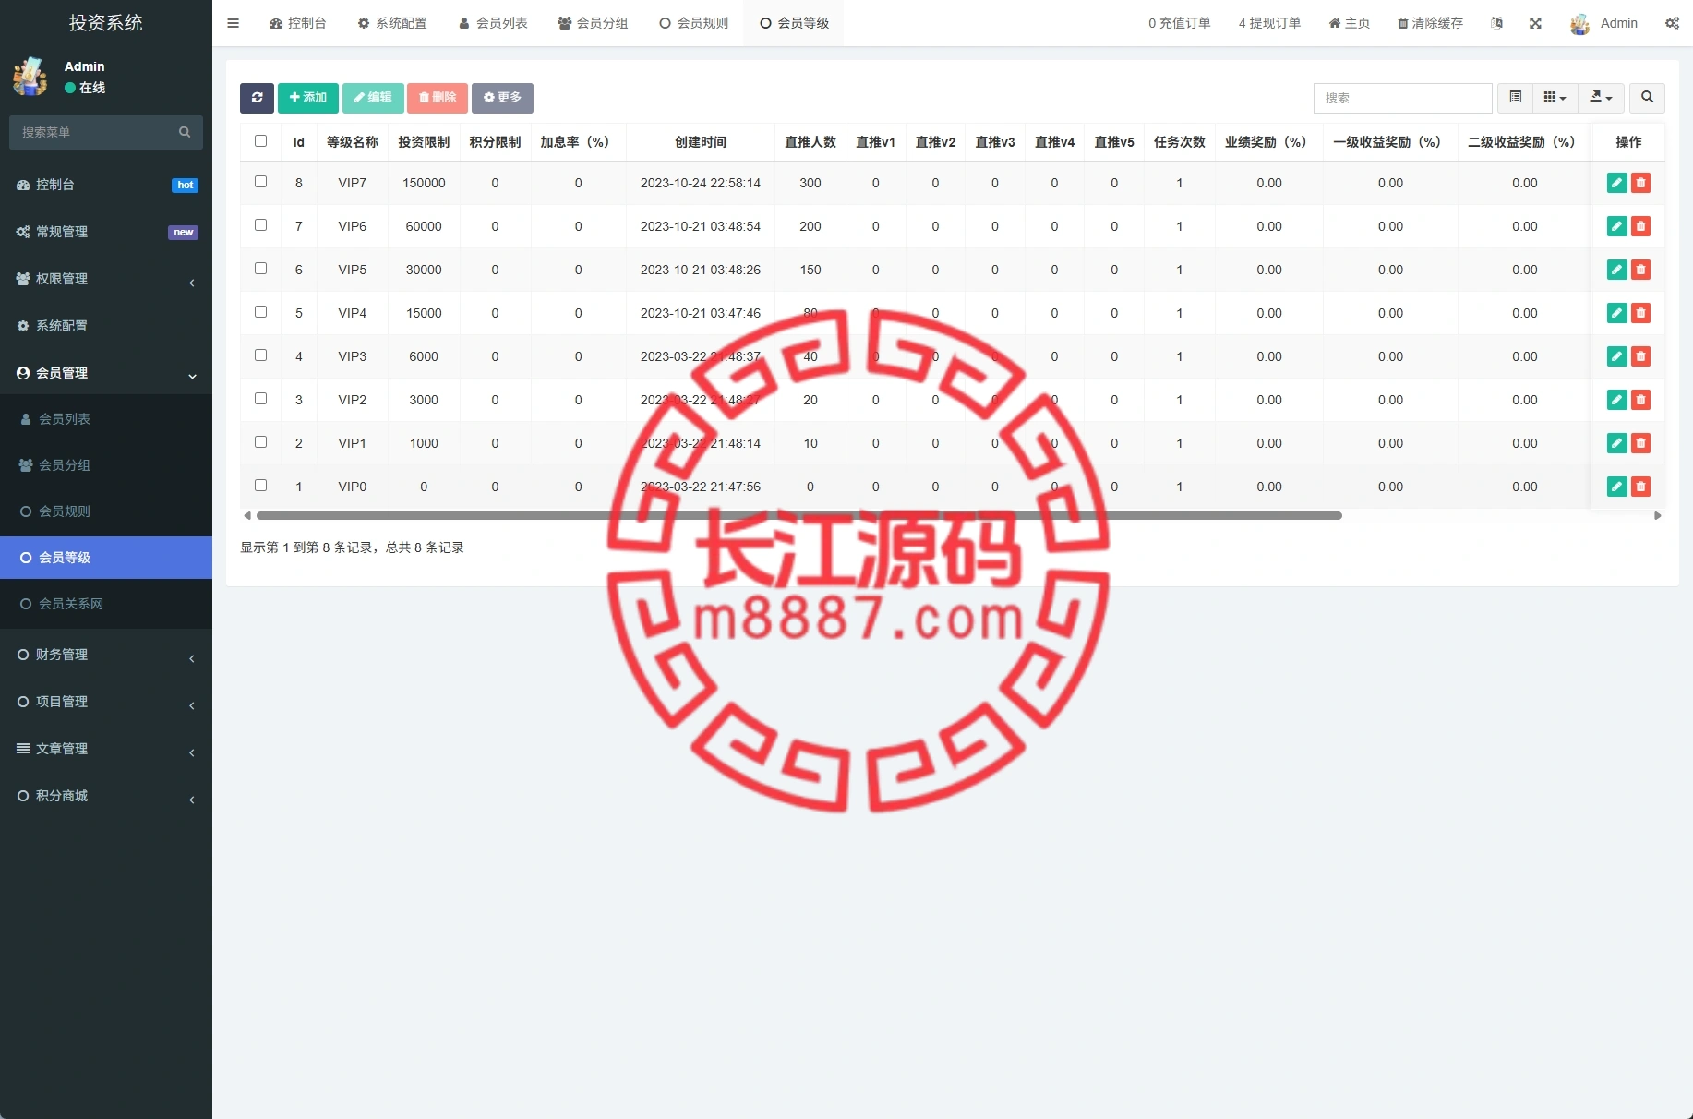Expand 积分商城 sidebar menu
1693x1119 pixels.
(x=106, y=796)
